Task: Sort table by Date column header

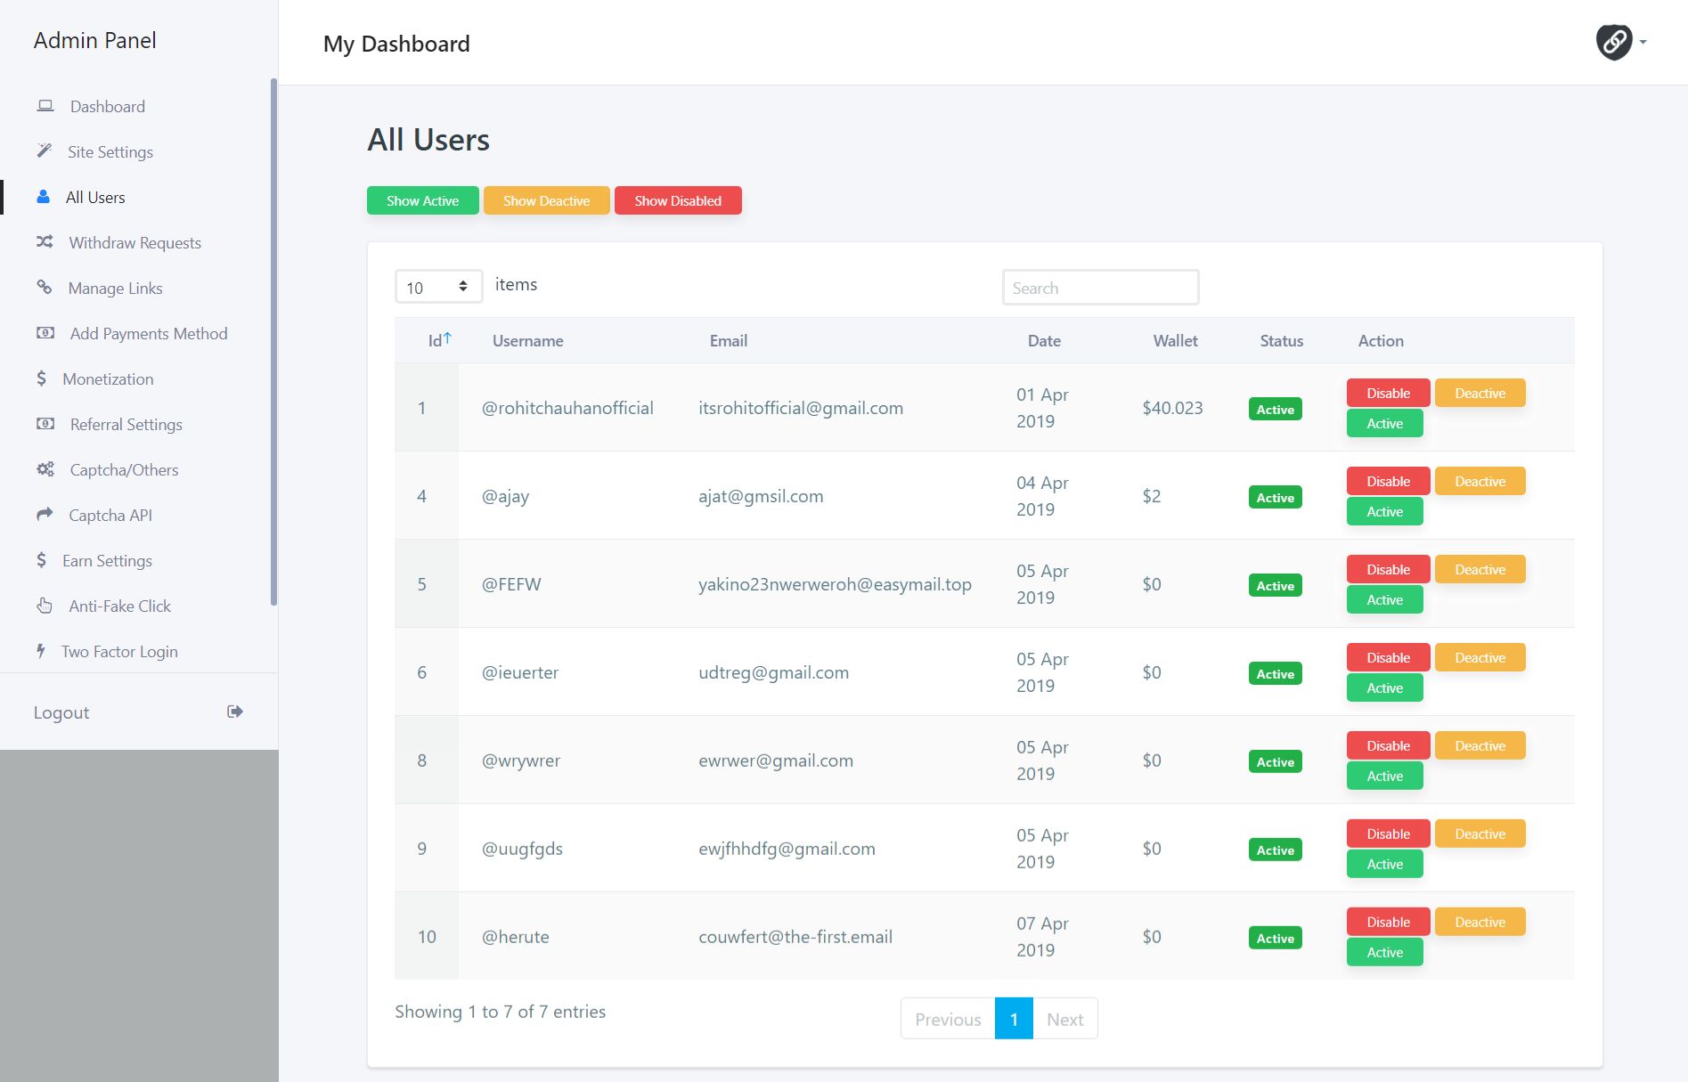Action: click(1044, 340)
